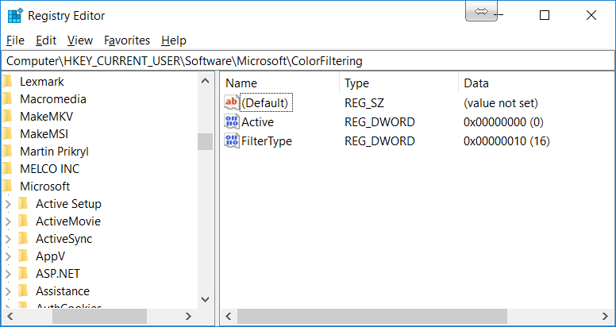Click the Registry Editor app icon in title bar
This screenshot has height=327, width=616.
(15, 16)
